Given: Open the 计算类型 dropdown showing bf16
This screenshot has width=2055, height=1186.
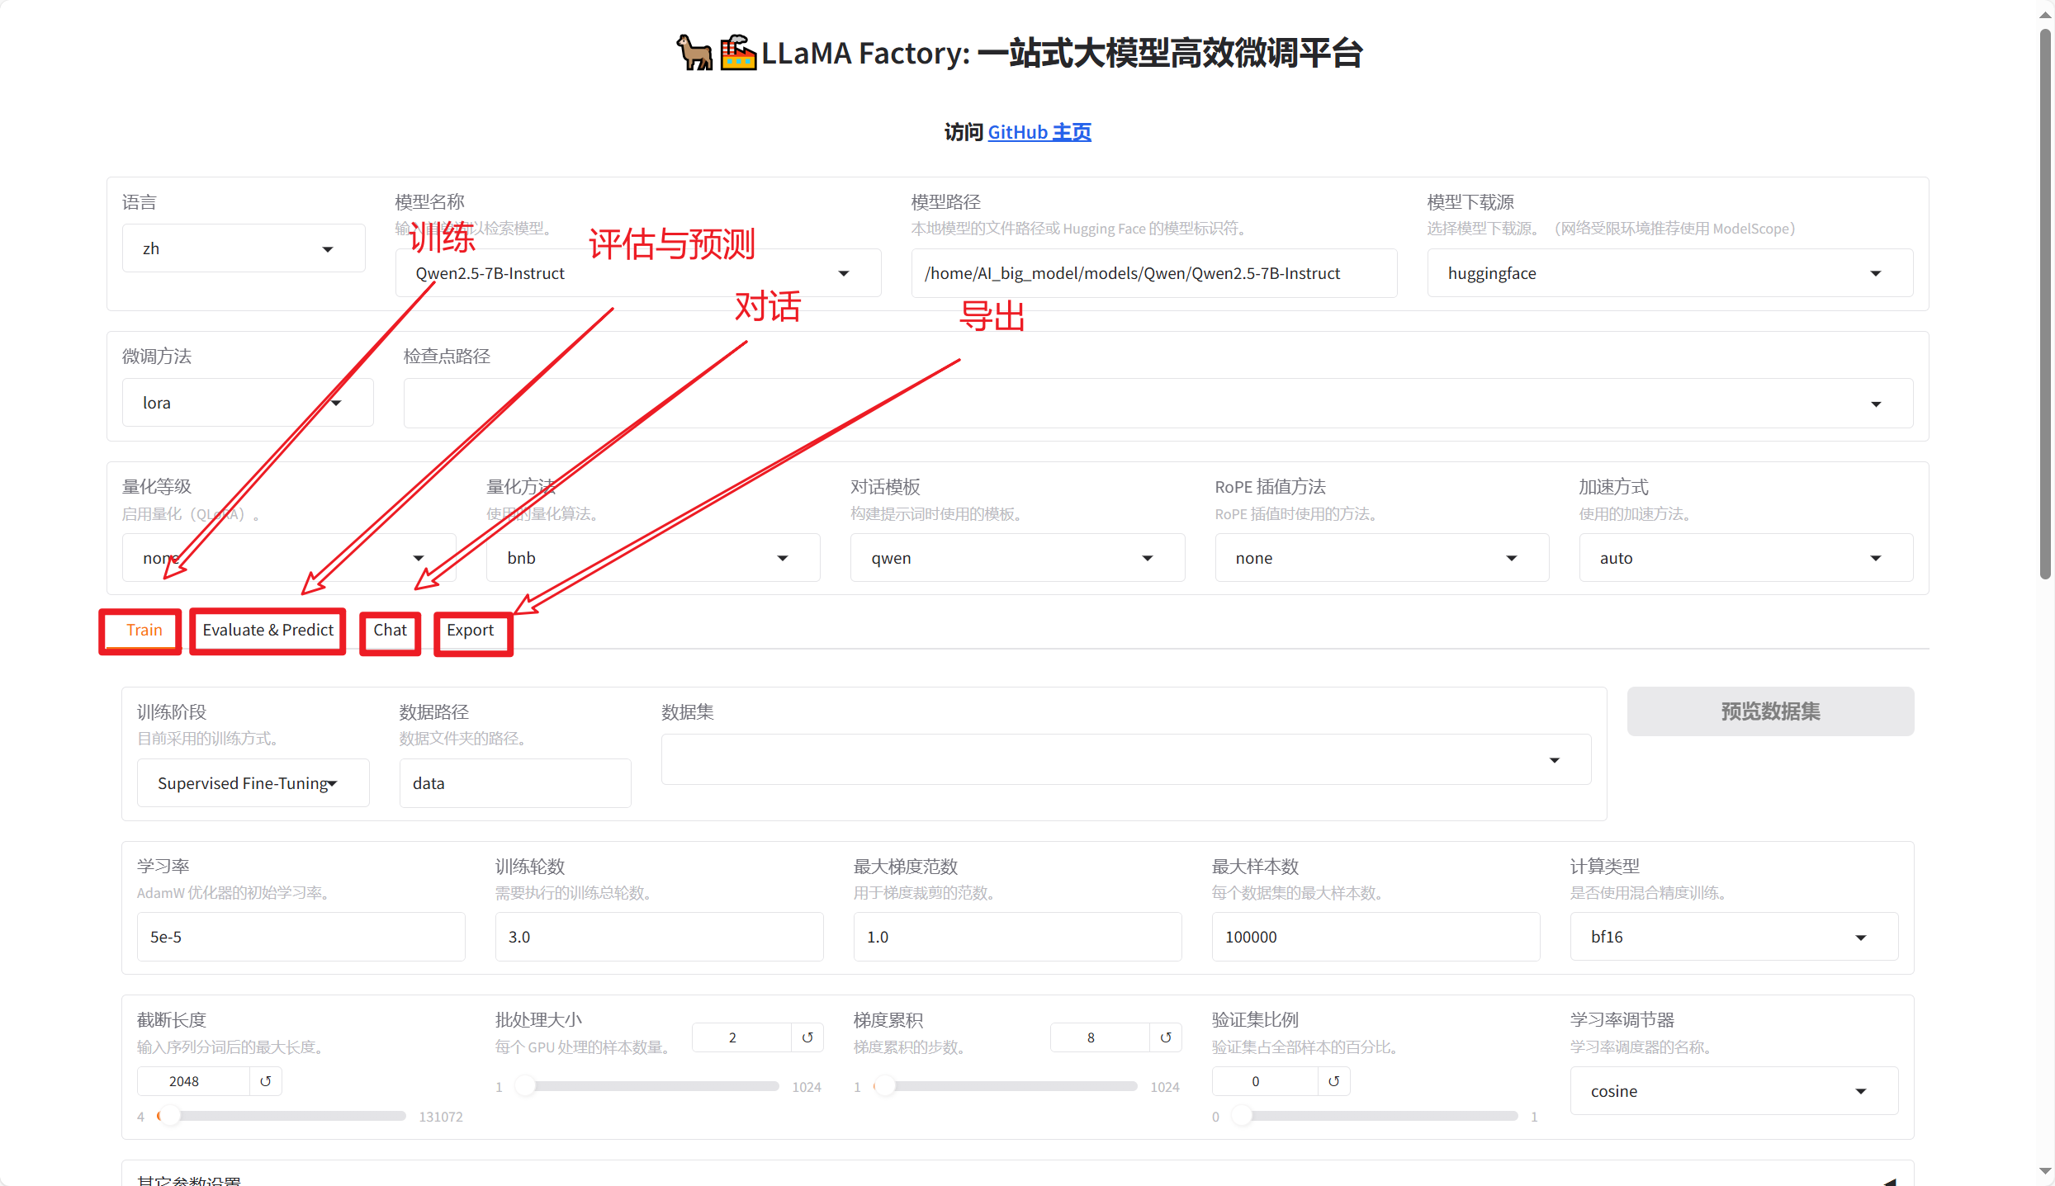Looking at the screenshot, I should [x=1734, y=937].
